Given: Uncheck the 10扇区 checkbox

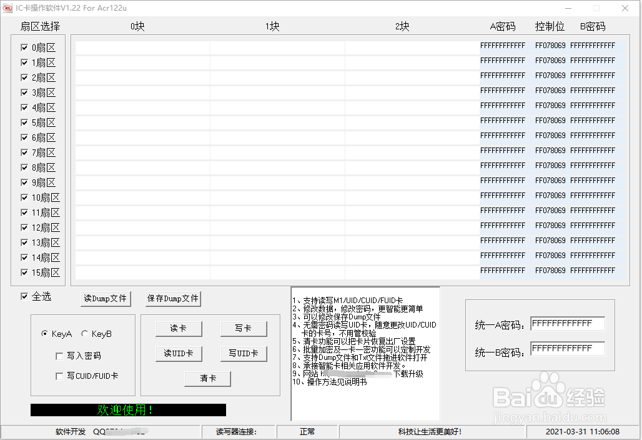Looking at the screenshot, I should [x=24, y=197].
